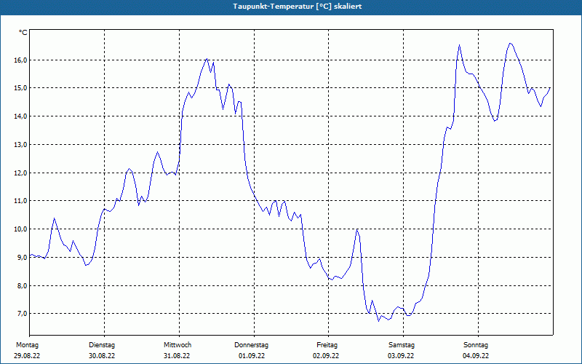The height and width of the screenshot is (364, 582).
Task: Click the Mittwoch day label
Action: pyautogui.click(x=178, y=345)
